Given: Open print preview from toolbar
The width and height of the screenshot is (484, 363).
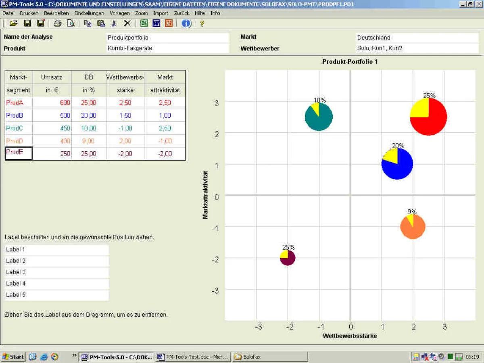Looking at the screenshot, I should [71, 23].
